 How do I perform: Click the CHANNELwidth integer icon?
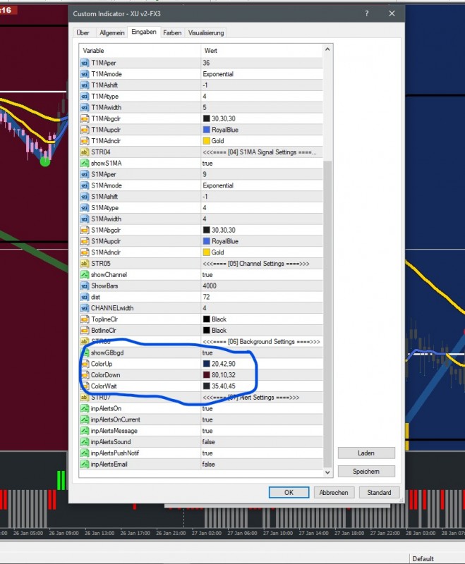pos(85,308)
